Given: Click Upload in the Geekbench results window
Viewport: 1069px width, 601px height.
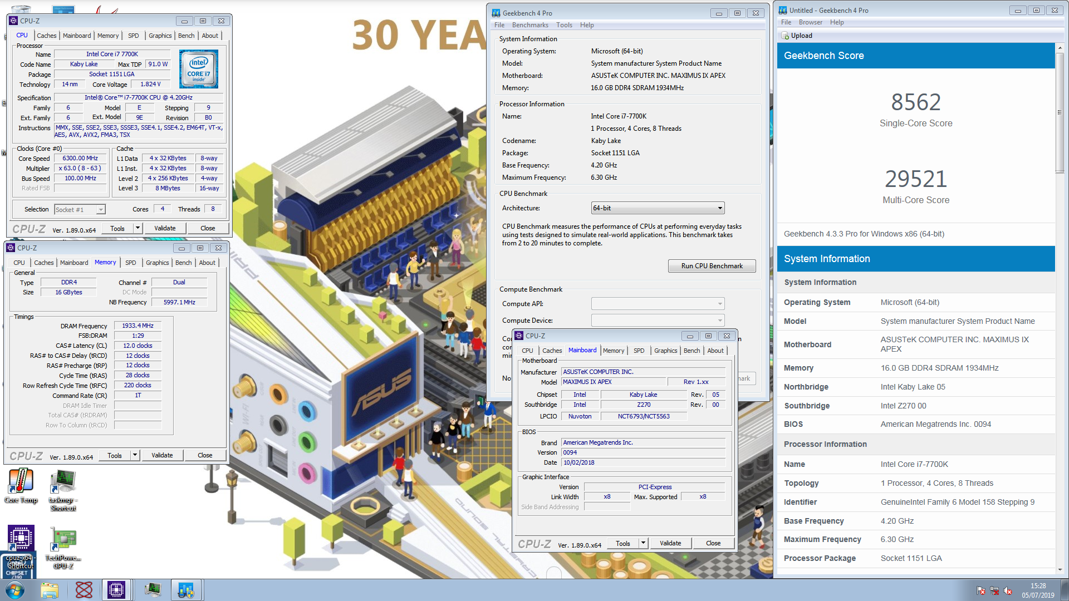Looking at the screenshot, I should pos(797,36).
